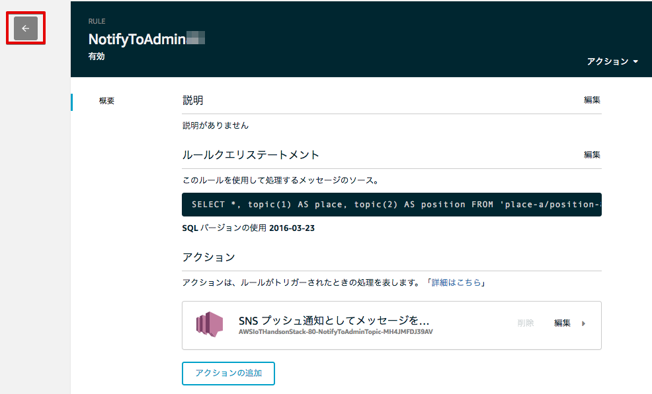The height and width of the screenshot is (394, 652).
Task: Click the AWSIoTHandsonStack-80-NotifyToAdminTopic resource name
Action: [335, 332]
